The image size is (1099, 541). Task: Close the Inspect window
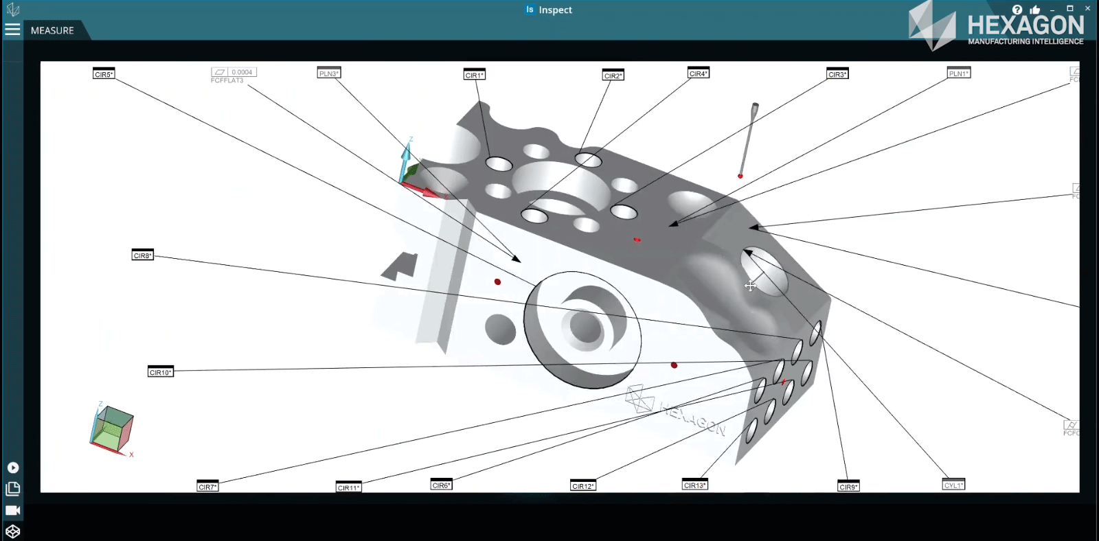point(1087,9)
